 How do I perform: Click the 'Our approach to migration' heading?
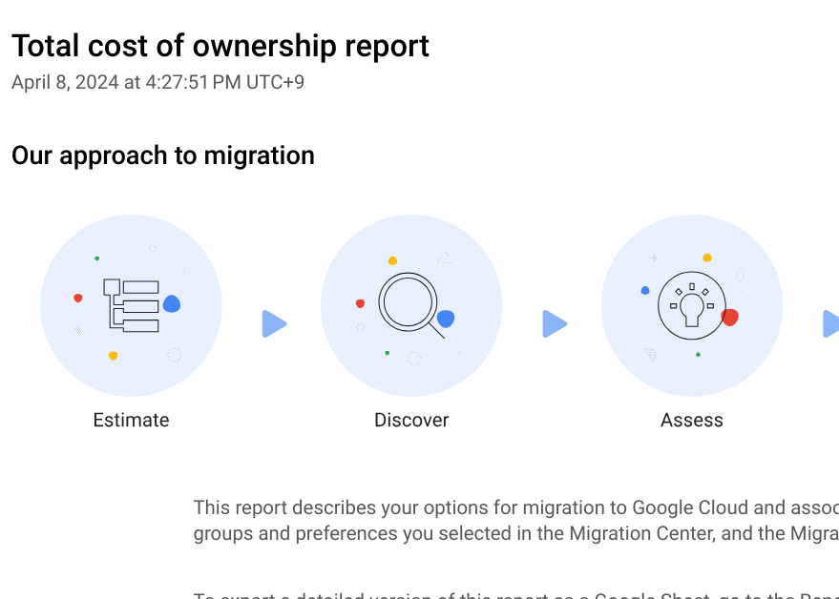pos(163,155)
